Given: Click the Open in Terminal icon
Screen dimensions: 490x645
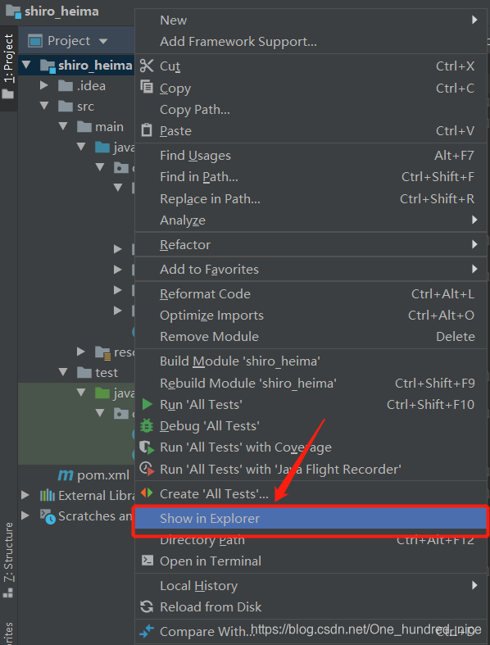Looking at the screenshot, I should 147,561.
